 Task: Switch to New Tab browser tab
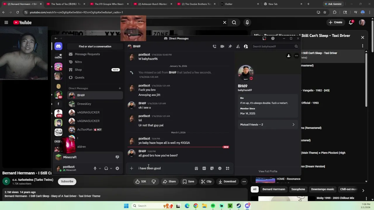[x=283, y=4]
